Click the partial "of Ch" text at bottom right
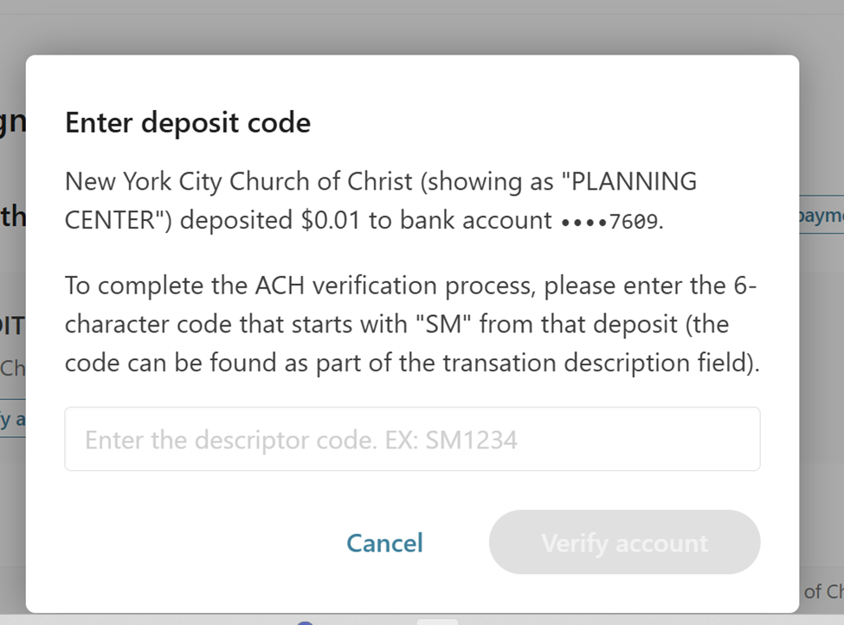Image resolution: width=844 pixels, height=625 pixels. (823, 592)
